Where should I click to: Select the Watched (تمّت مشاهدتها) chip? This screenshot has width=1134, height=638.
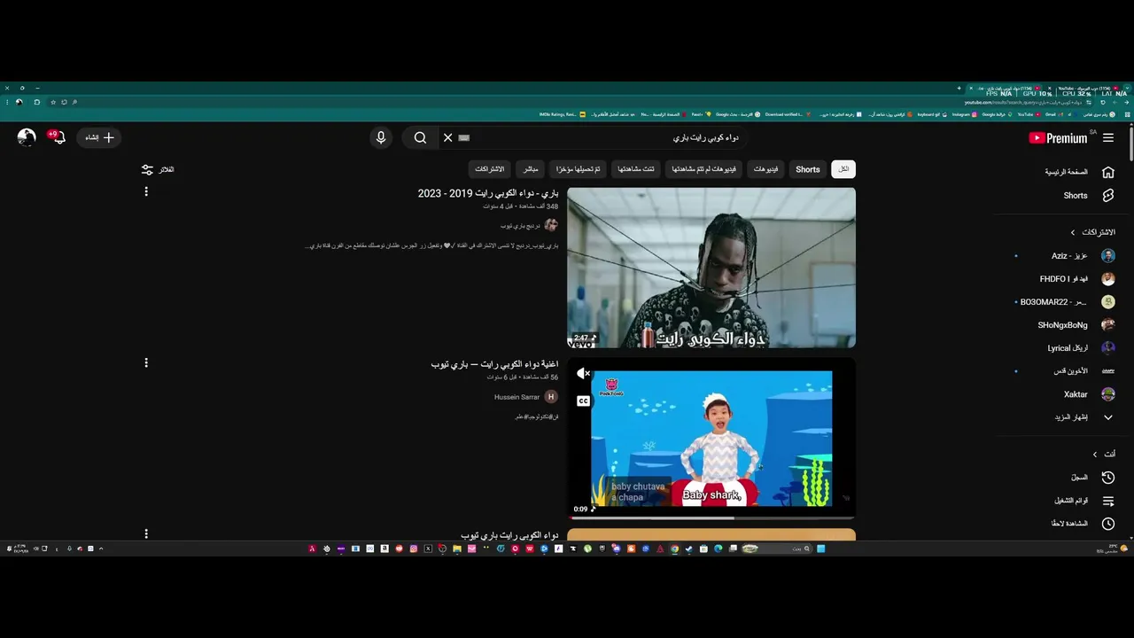637,169
